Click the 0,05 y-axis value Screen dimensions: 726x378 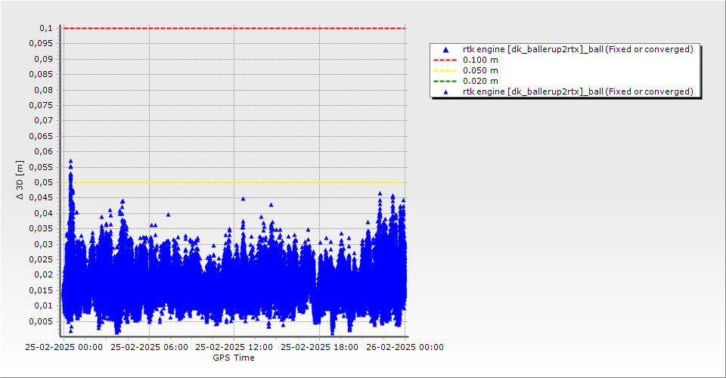[x=44, y=183]
